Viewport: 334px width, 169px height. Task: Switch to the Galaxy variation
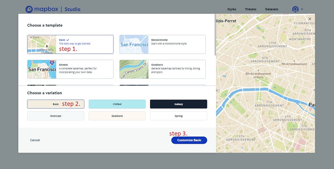click(x=178, y=104)
